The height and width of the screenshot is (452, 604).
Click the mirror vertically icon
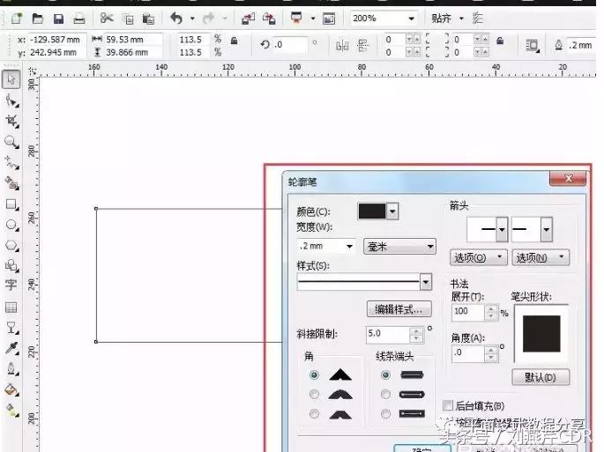point(363,46)
